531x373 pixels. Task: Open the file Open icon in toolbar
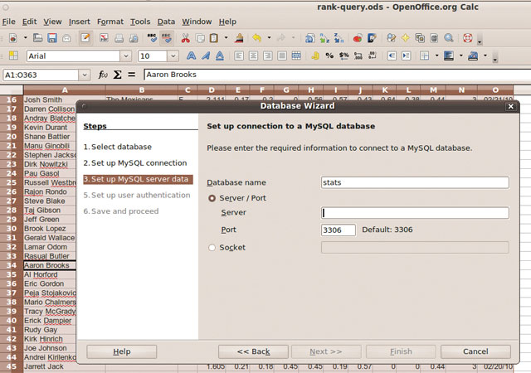pos(37,38)
